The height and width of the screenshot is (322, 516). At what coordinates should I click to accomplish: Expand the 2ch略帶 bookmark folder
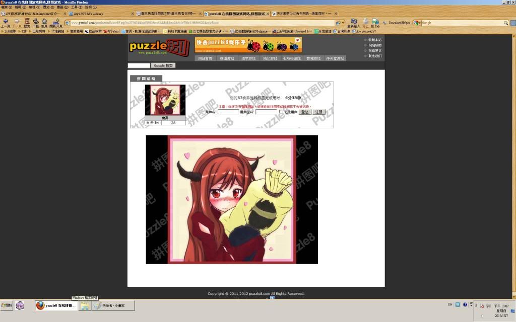click(9, 31)
